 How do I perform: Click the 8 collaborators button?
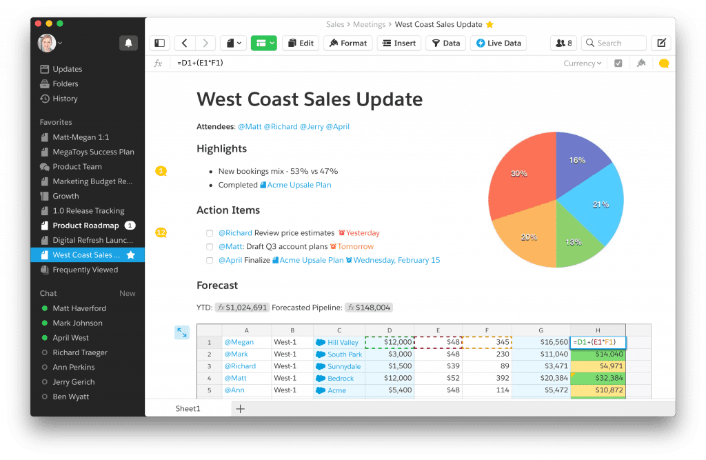pyautogui.click(x=563, y=43)
